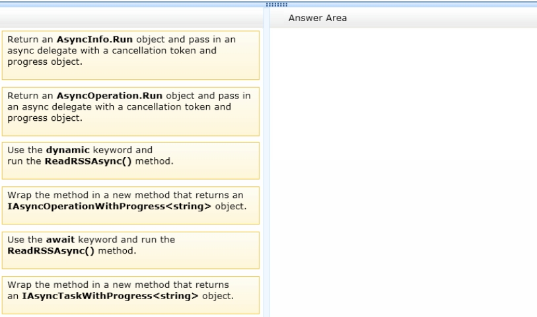Click the blue horizontal bar at top
The image size is (537, 317).
[x=268, y=5]
